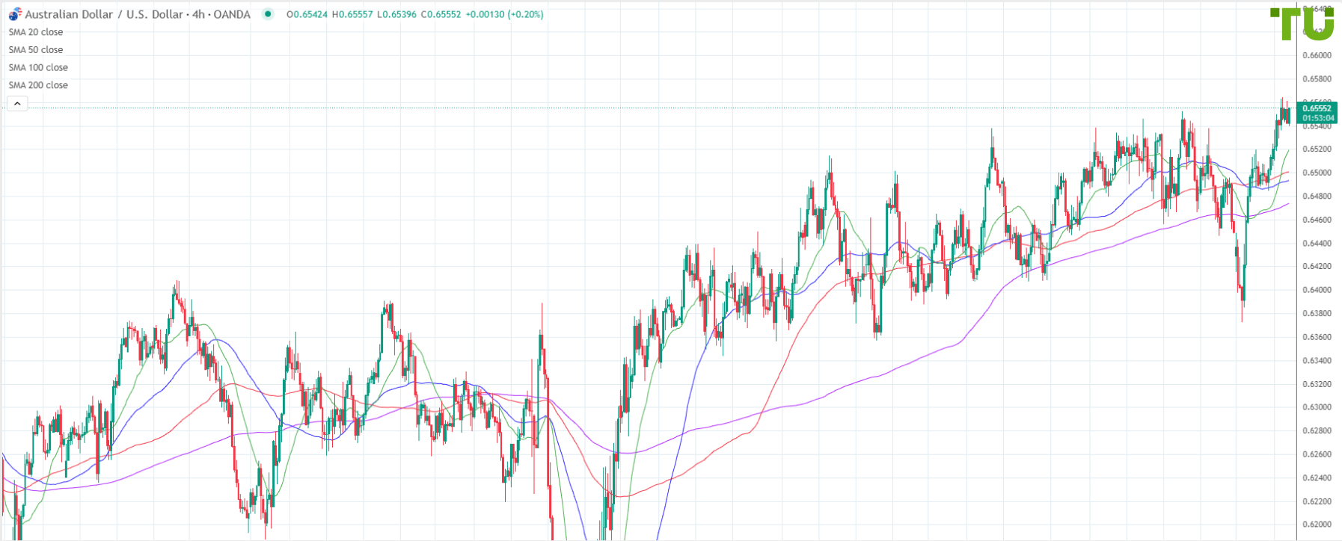The image size is (1342, 541).
Task: Click the 0.63200 price axis label
Action: point(1317,384)
